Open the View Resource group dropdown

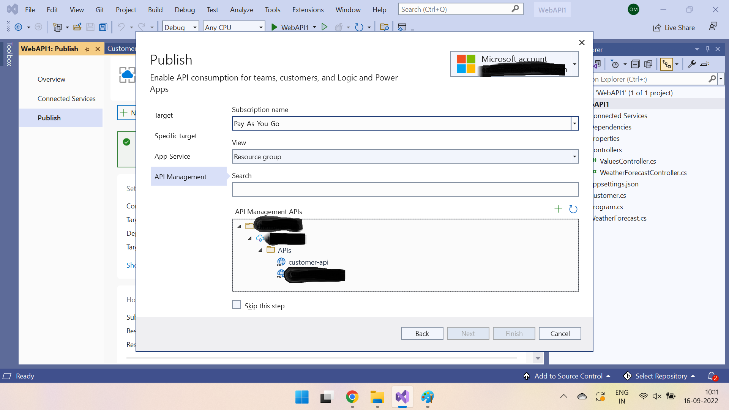tap(574, 156)
